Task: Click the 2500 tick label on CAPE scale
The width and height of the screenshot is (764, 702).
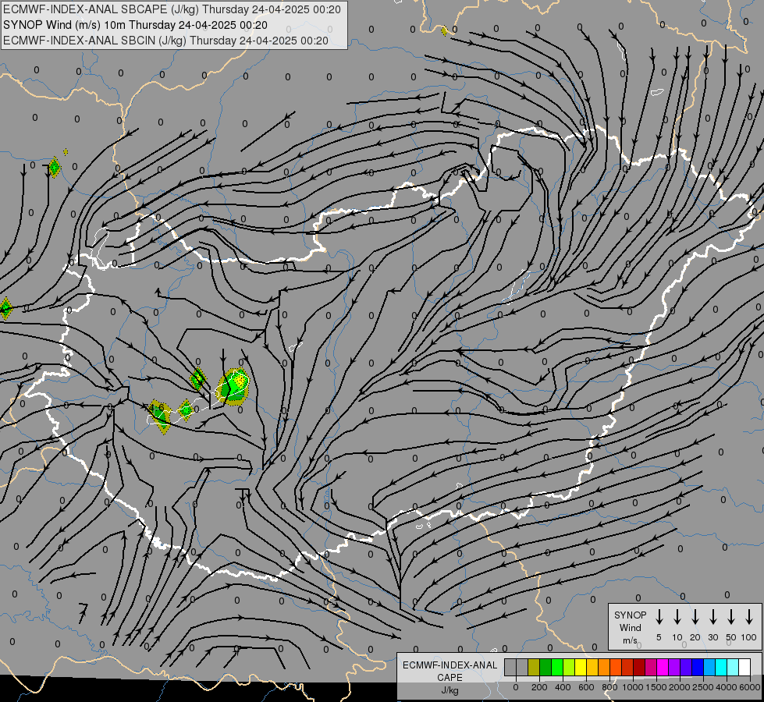Action: point(703,687)
